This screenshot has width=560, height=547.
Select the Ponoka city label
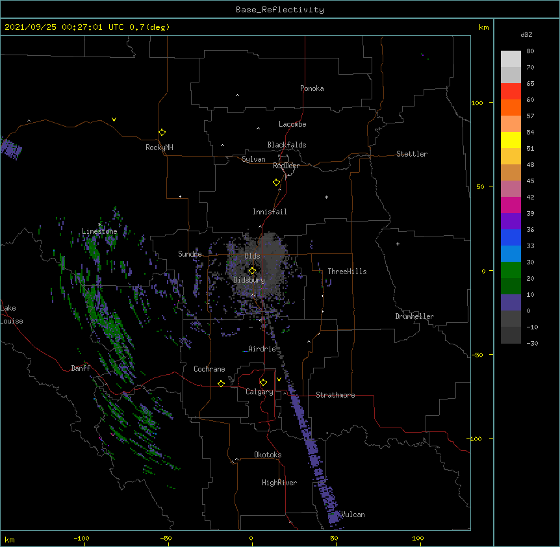coord(312,88)
